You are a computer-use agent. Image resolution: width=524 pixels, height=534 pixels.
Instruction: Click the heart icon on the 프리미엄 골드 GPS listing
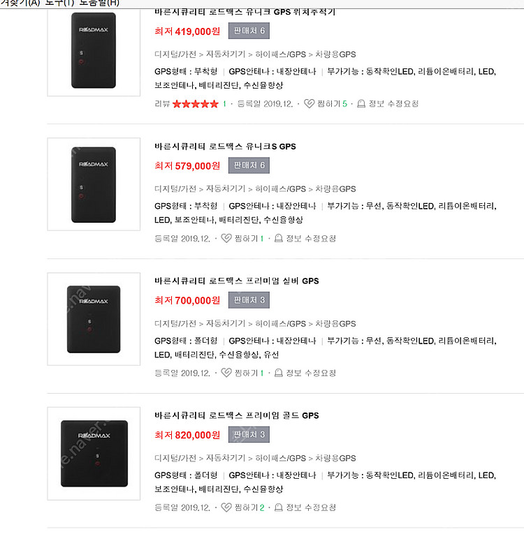[226, 507]
